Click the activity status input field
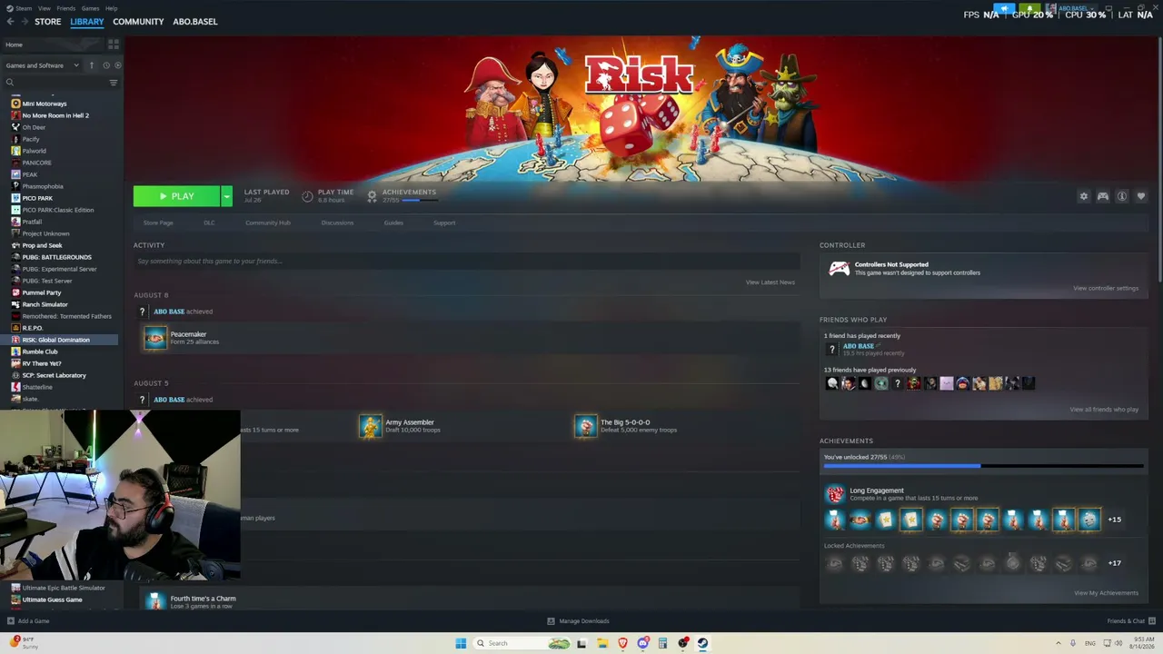This screenshot has height=654, width=1163. pyautogui.click(x=466, y=262)
